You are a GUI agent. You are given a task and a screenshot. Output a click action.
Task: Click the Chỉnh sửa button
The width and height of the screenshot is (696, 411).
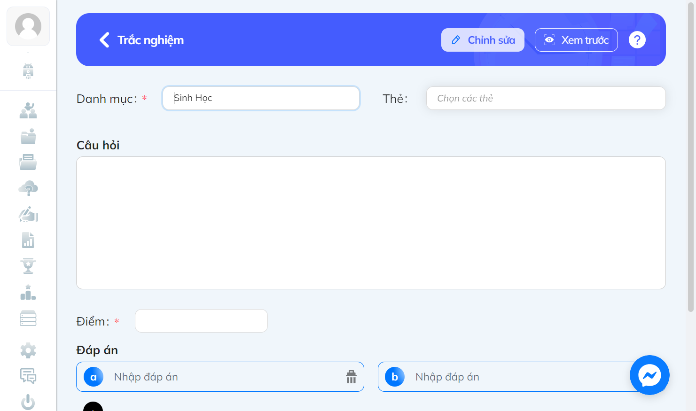pos(483,40)
